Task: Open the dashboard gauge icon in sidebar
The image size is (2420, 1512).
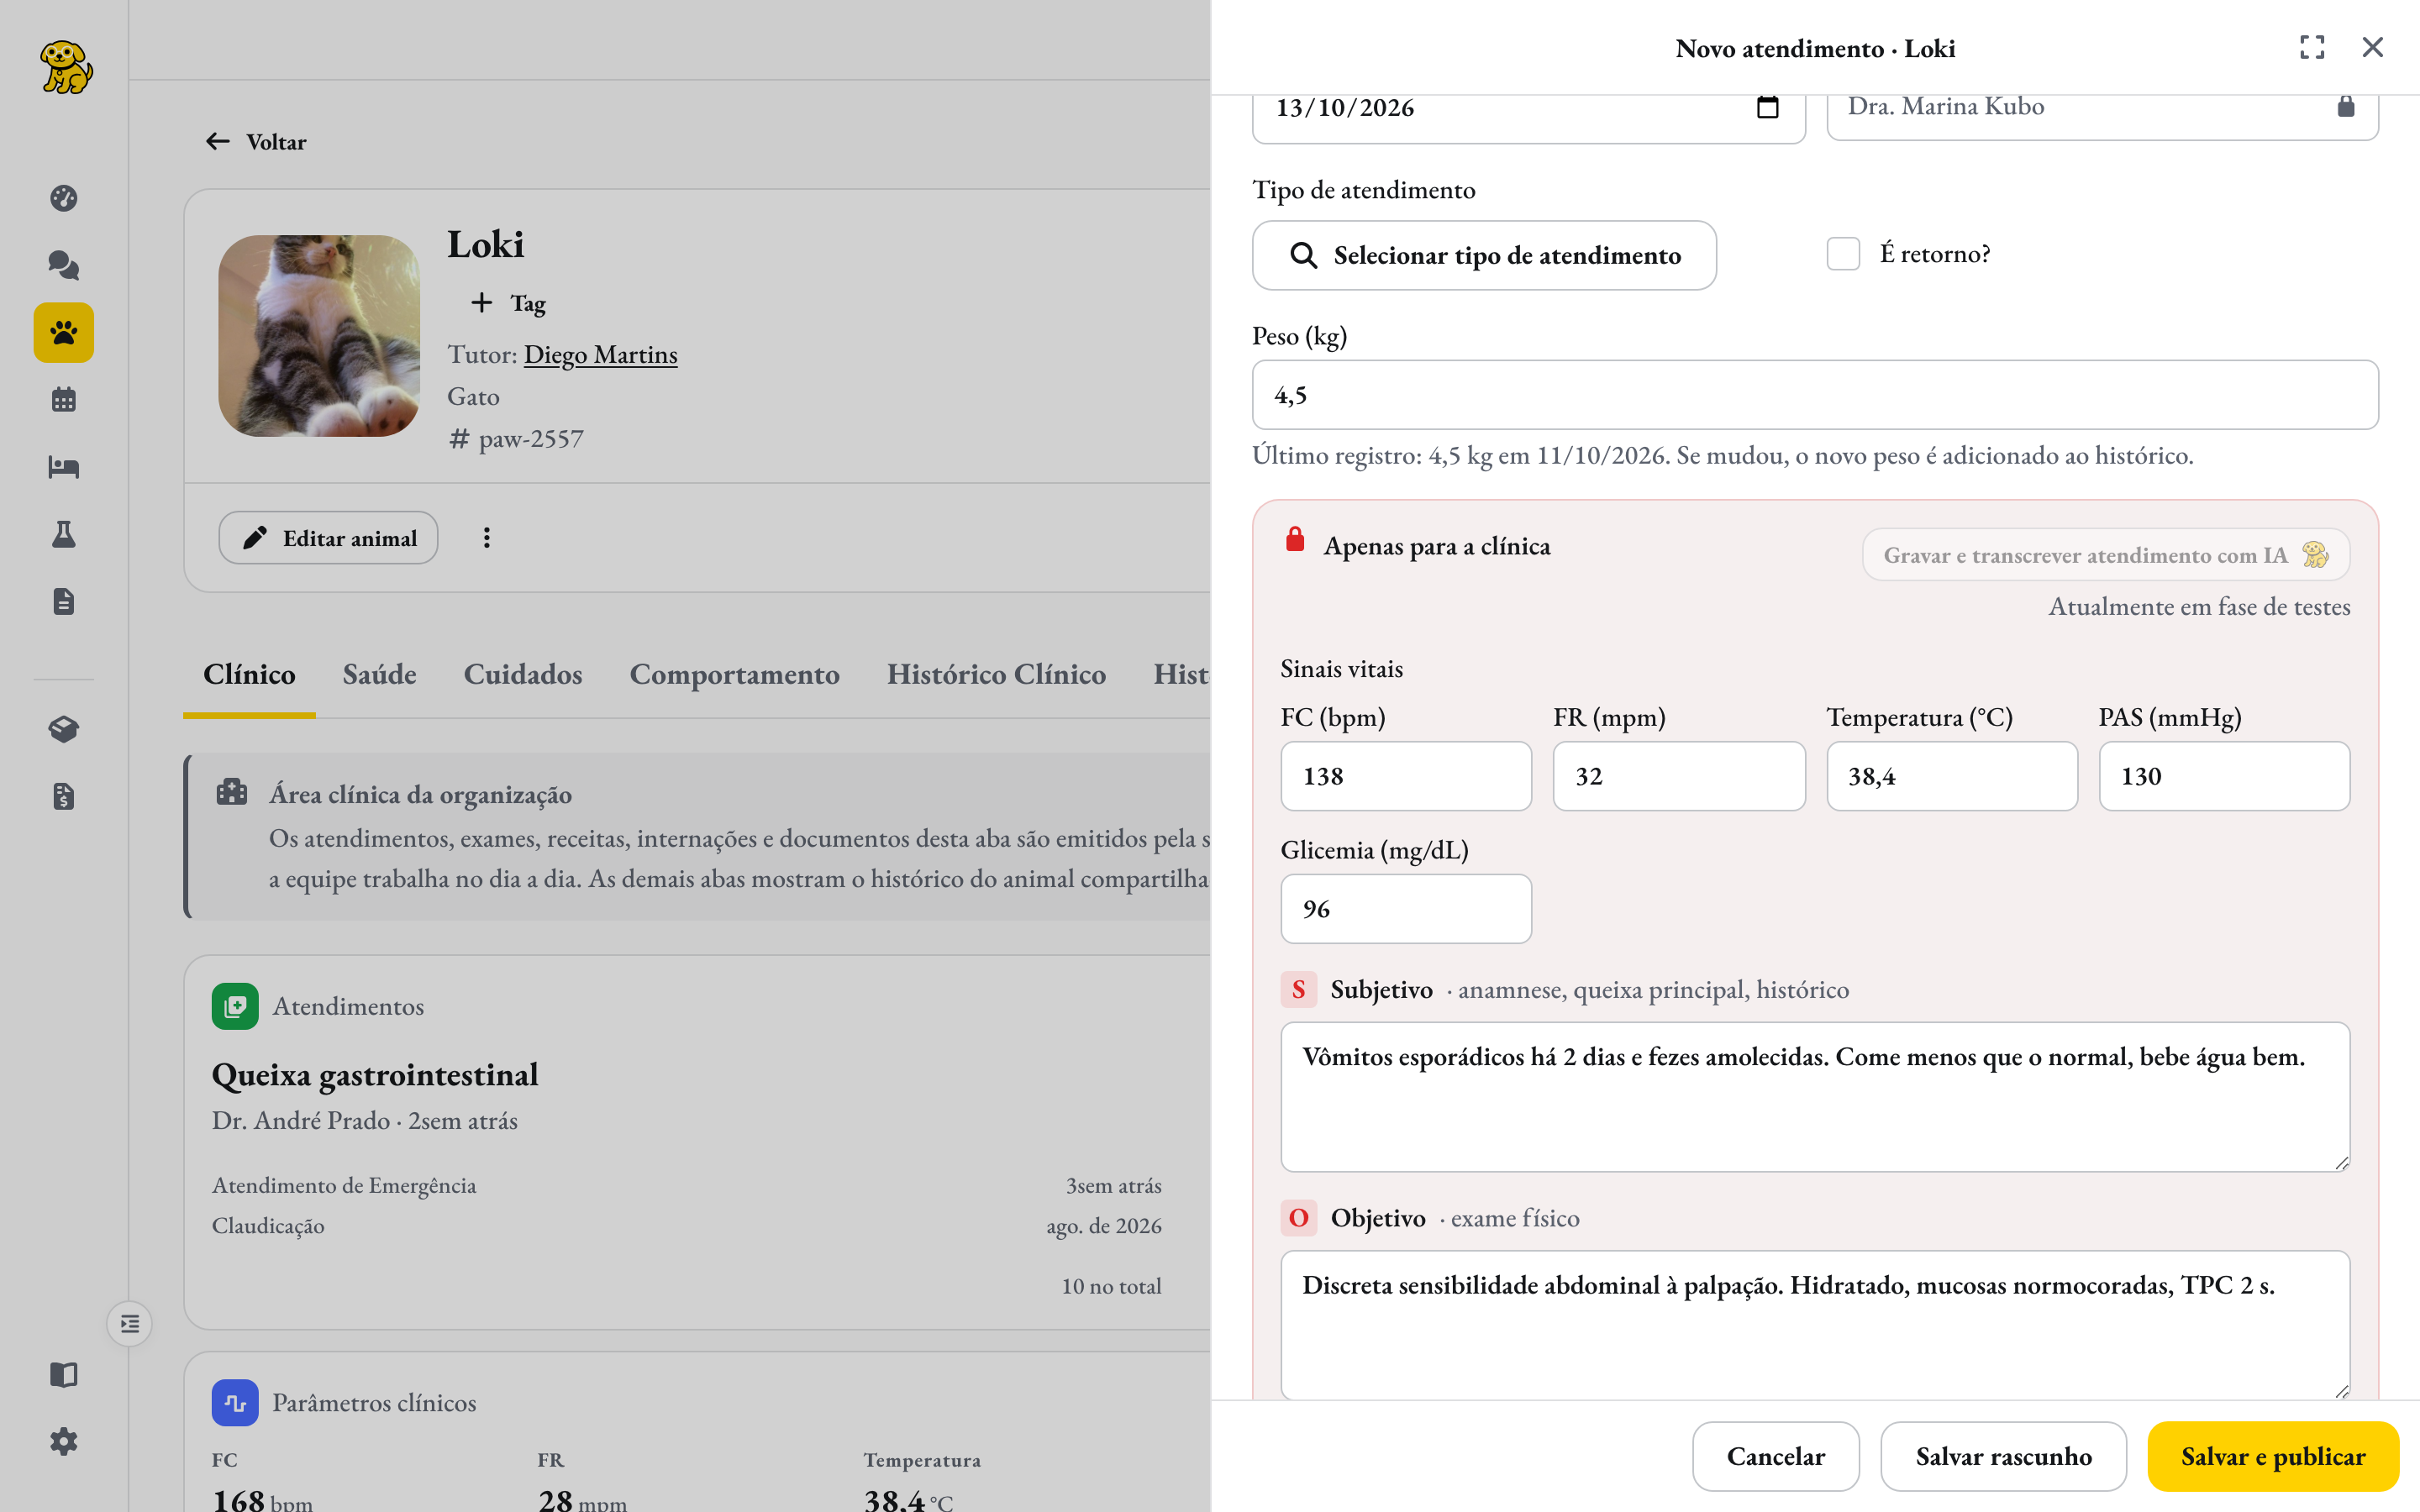Action: pos(63,198)
